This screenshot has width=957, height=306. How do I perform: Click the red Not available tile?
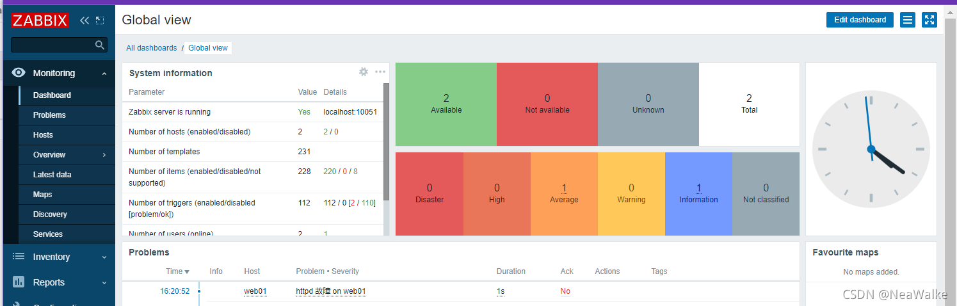(x=547, y=104)
